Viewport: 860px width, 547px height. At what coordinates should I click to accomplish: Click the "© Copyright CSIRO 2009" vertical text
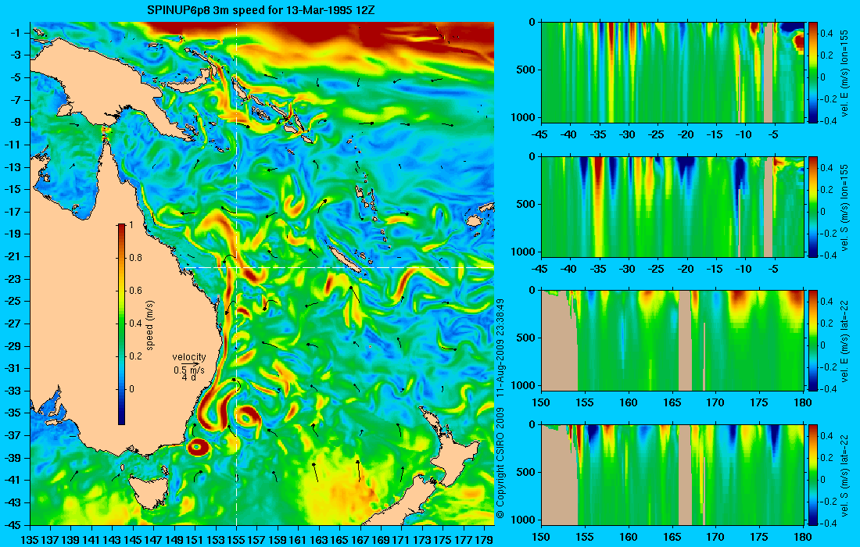coord(500,463)
